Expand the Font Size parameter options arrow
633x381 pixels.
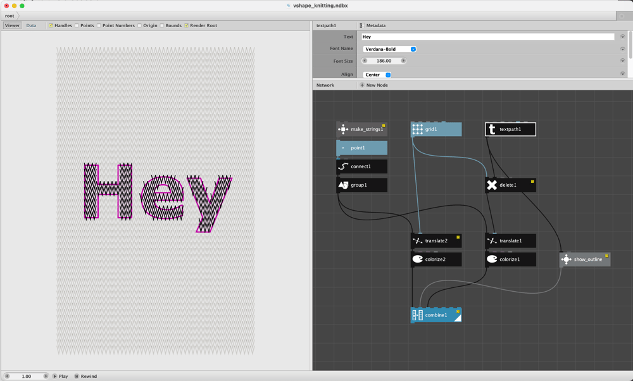622,61
